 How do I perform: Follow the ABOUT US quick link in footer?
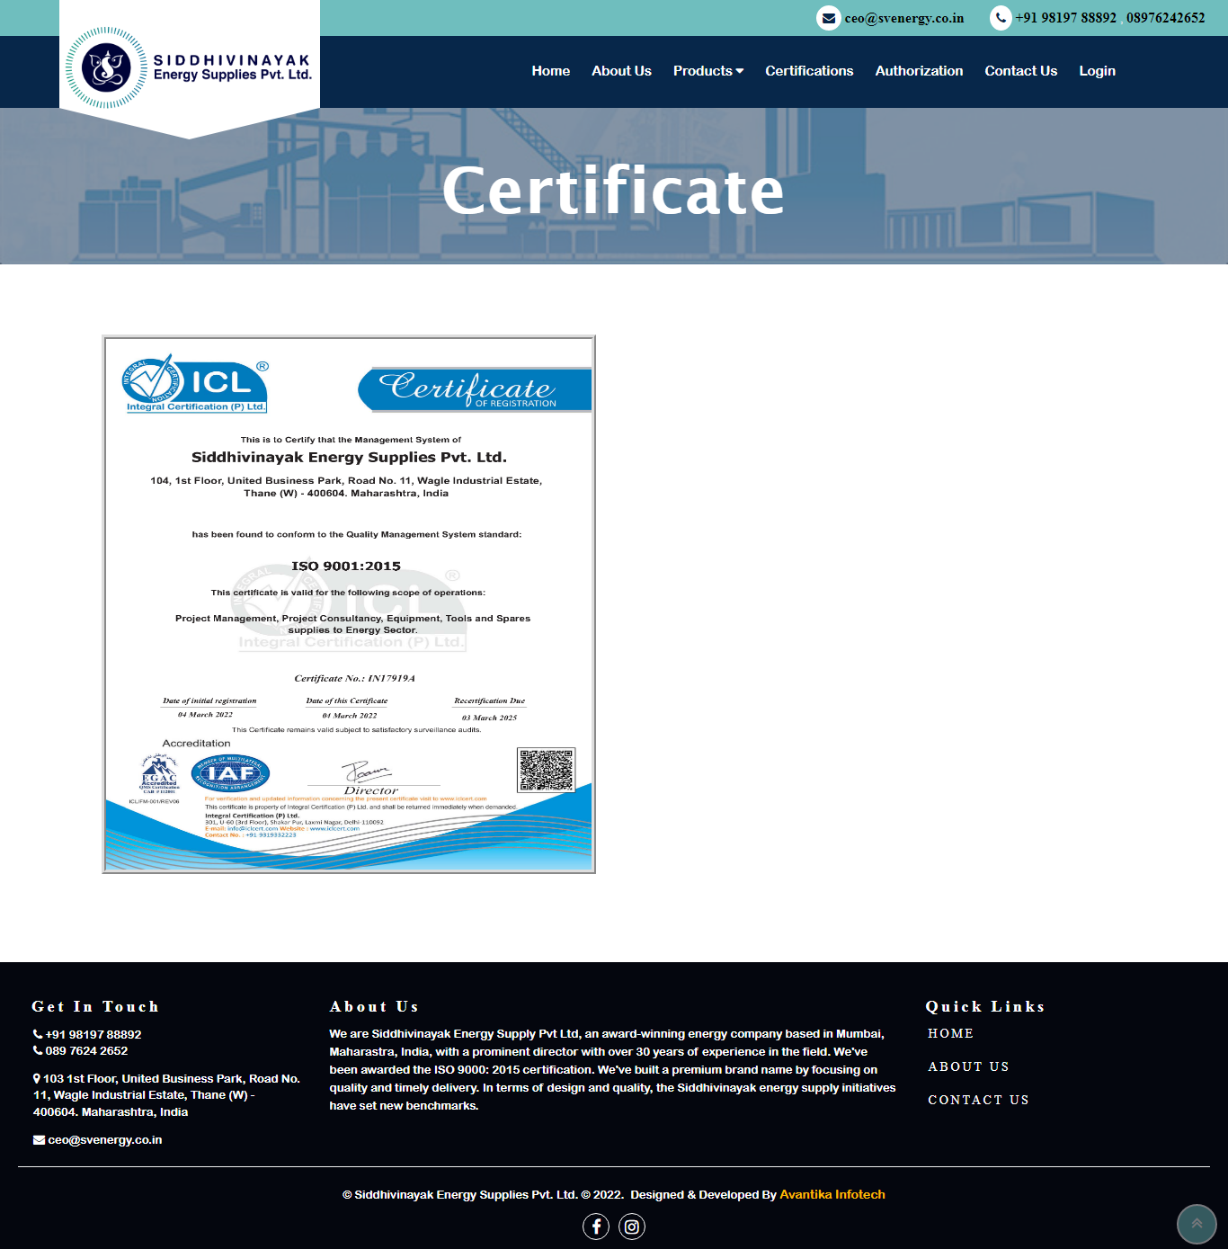pos(968,1066)
